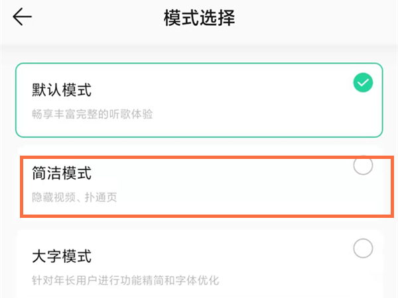Choose the green-outlined 默认模式 card

[199, 100]
